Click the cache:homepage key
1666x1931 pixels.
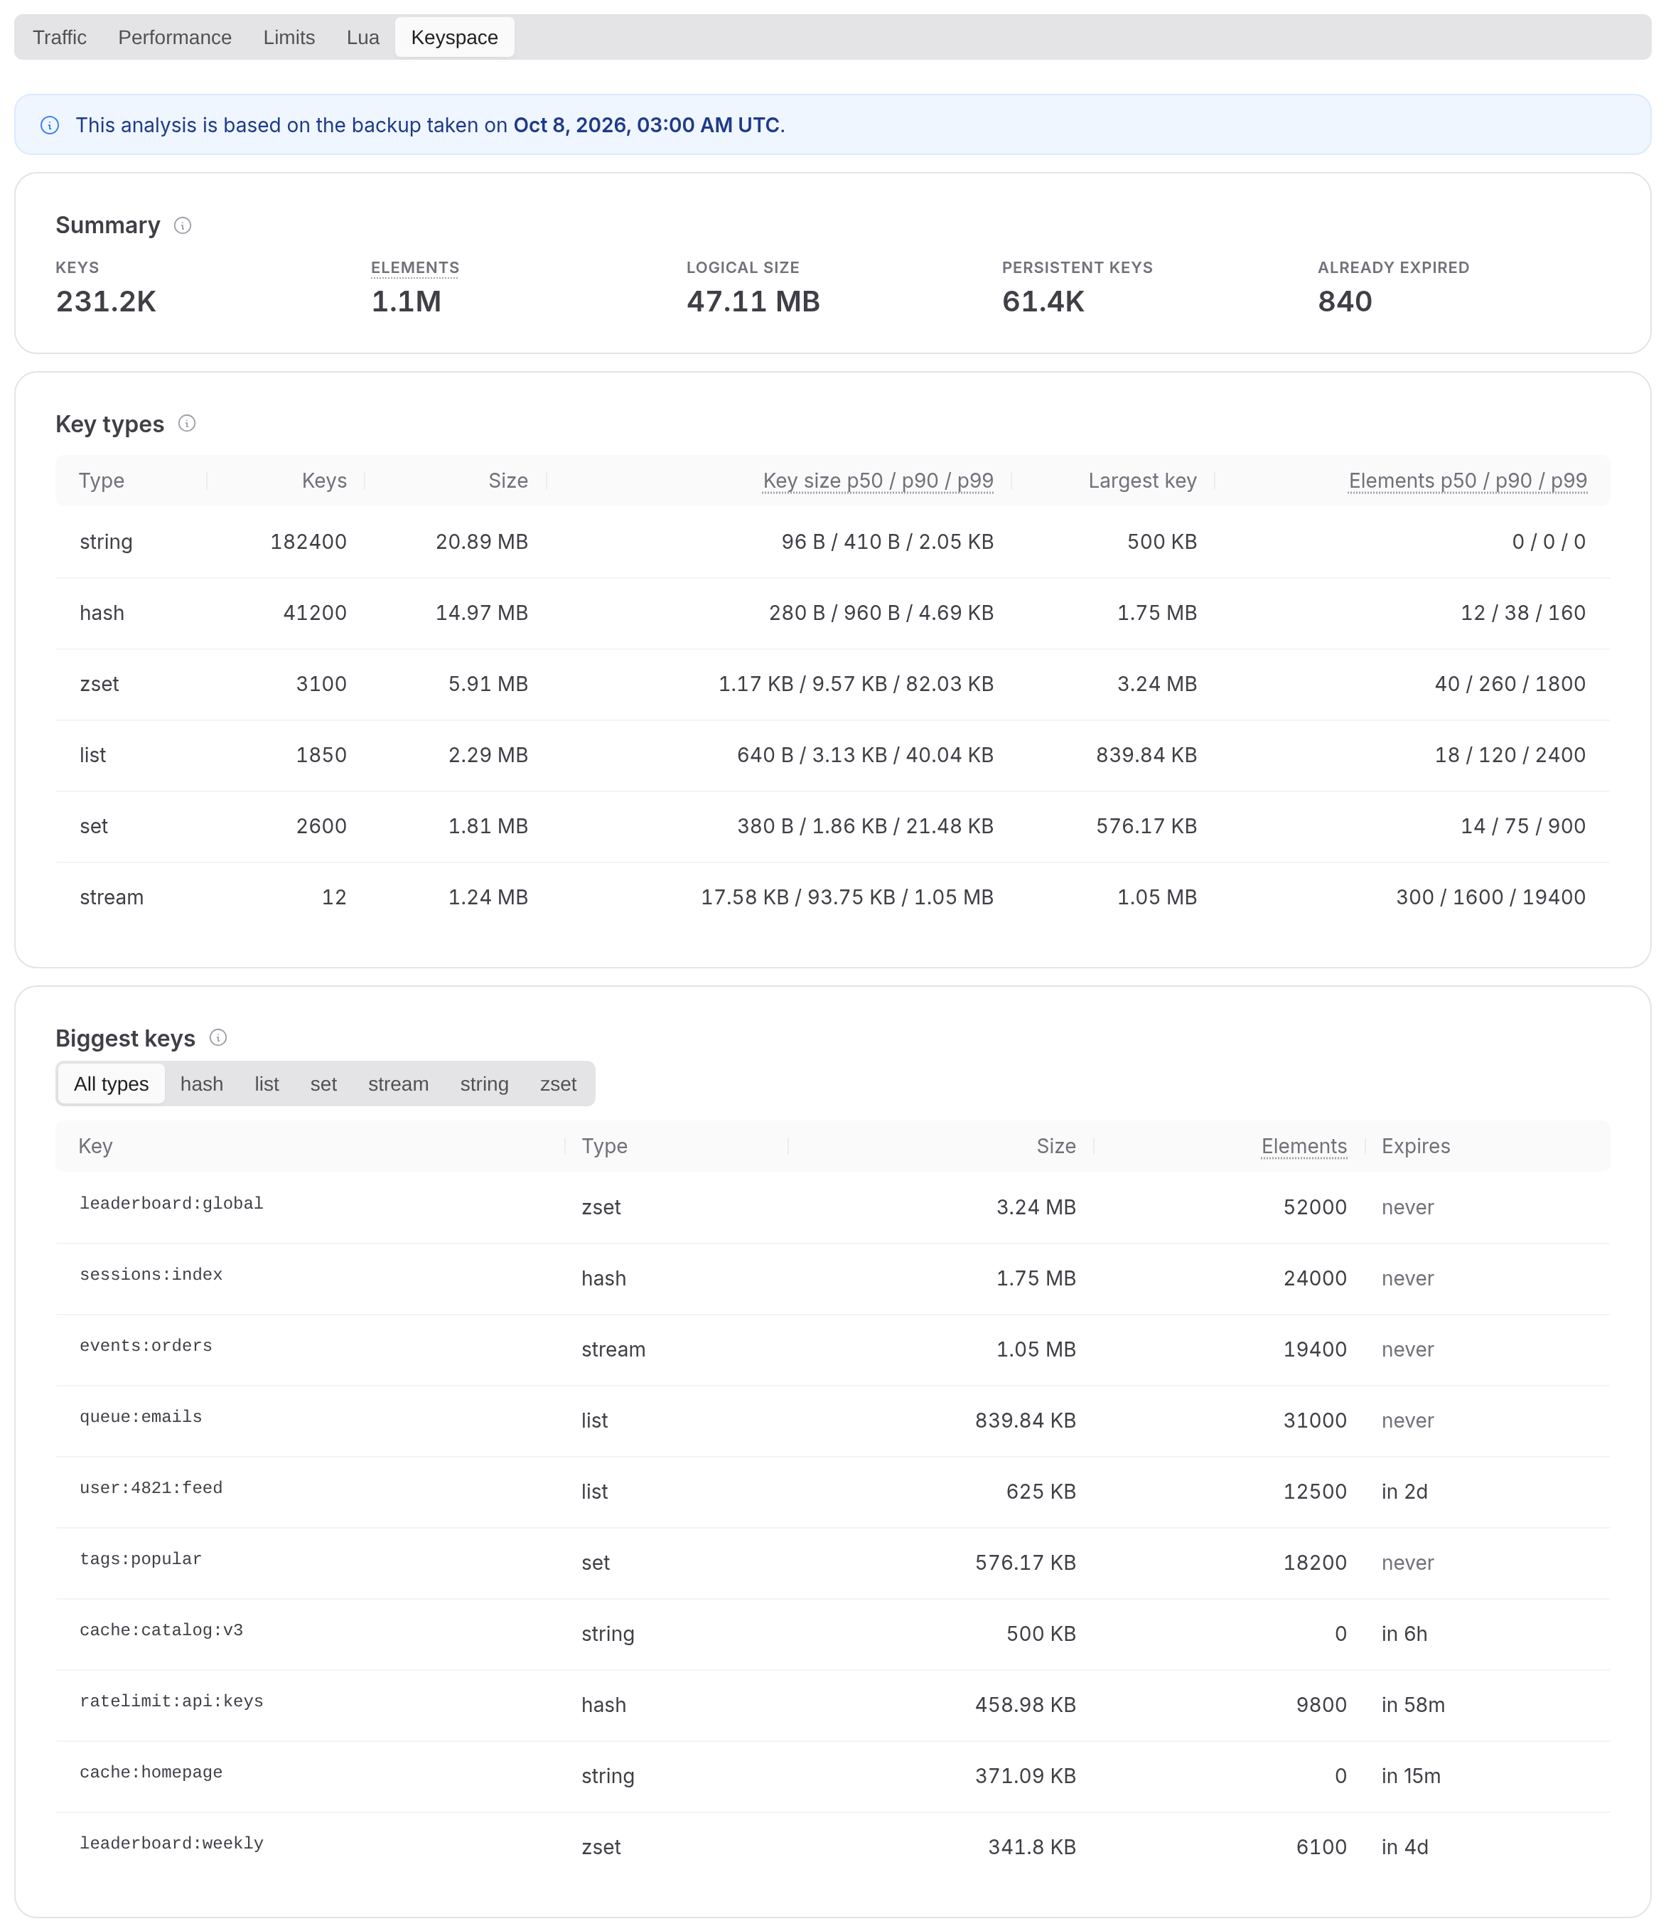click(151, 1772)
